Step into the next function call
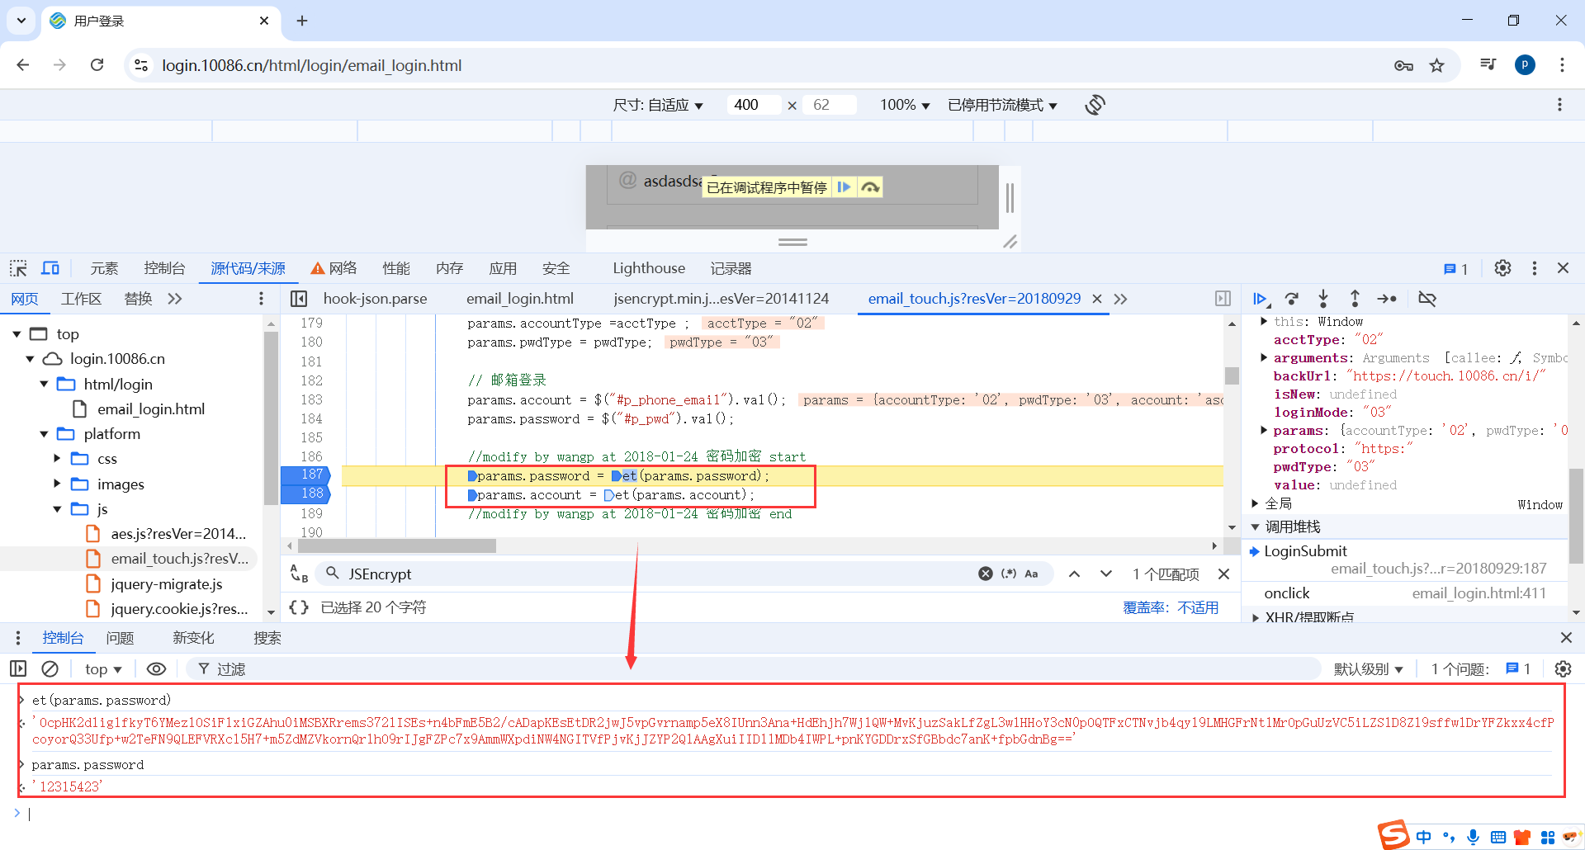Viewport: 1585px width, 850px height. tap(1323, 299)
